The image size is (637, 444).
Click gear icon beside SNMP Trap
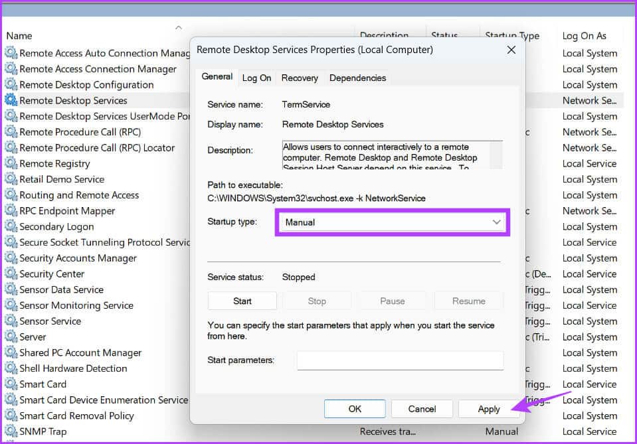click(11, 431)
